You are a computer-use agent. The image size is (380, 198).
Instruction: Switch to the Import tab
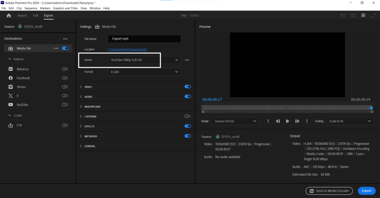pos(22,16)
